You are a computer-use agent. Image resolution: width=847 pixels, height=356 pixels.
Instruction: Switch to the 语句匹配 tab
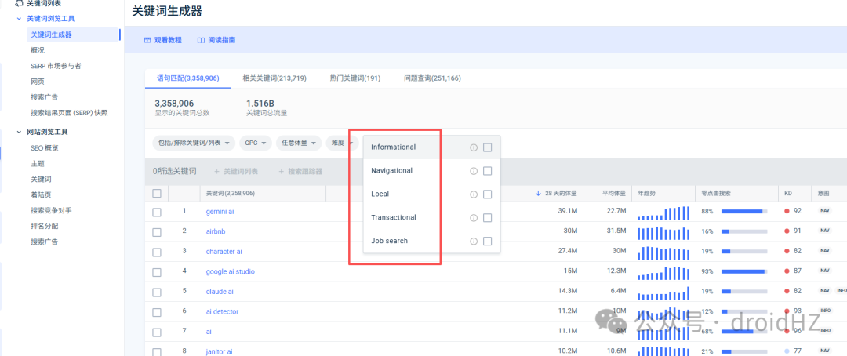188,78
